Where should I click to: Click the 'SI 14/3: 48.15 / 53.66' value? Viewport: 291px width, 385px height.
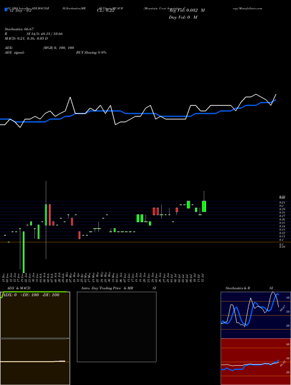[x=45, y=34]
